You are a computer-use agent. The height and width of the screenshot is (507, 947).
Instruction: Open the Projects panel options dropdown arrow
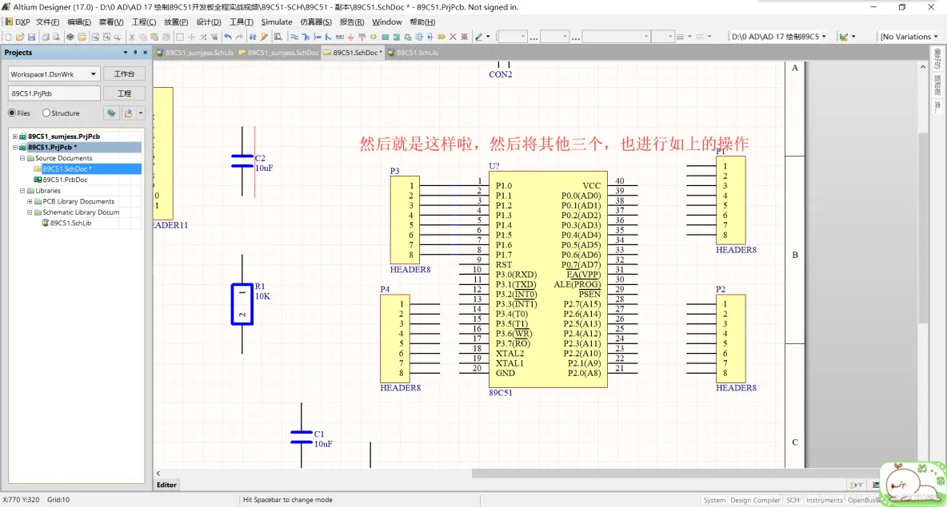125,53
